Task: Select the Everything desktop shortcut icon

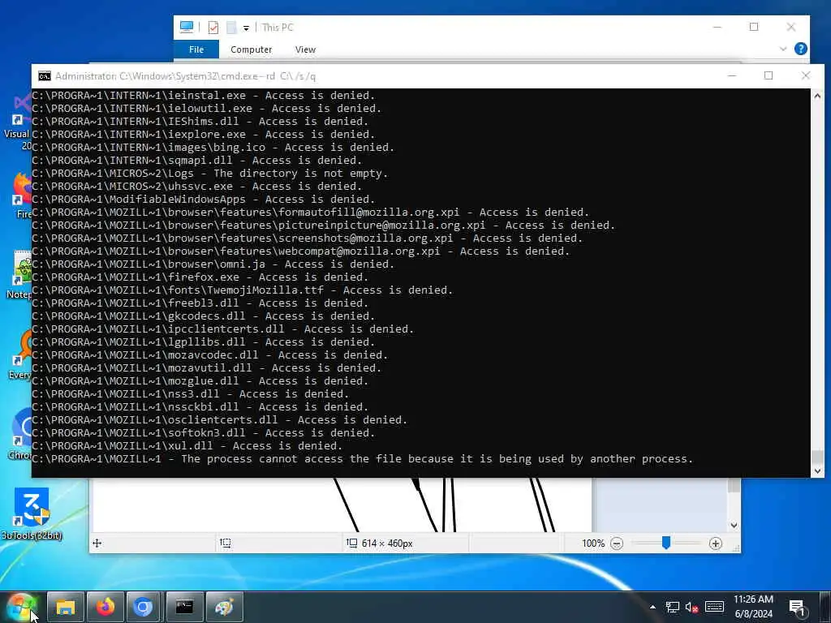Action: pos(20,354)
